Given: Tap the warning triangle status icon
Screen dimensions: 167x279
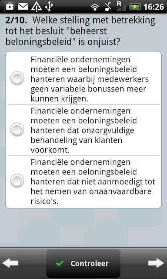Looking at the screenshot, I should (37, 7).
